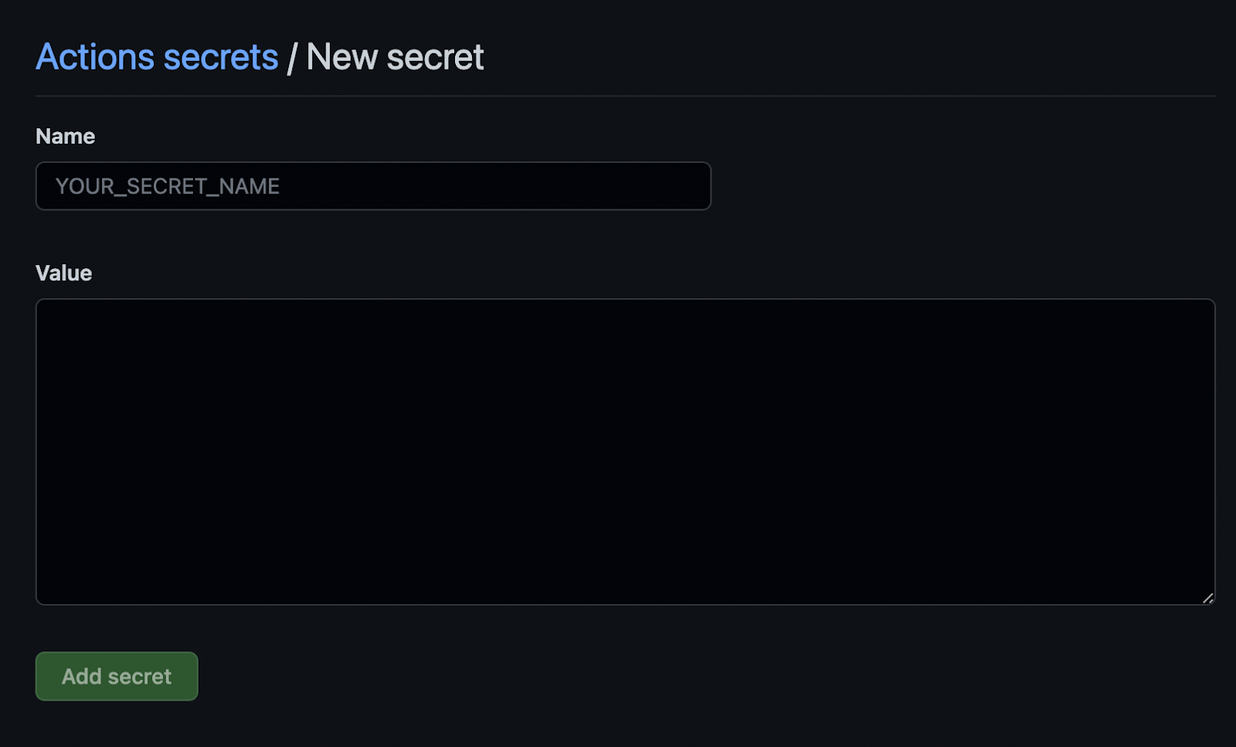Click the Value textarea resize handle

[x=1207, y=597]
